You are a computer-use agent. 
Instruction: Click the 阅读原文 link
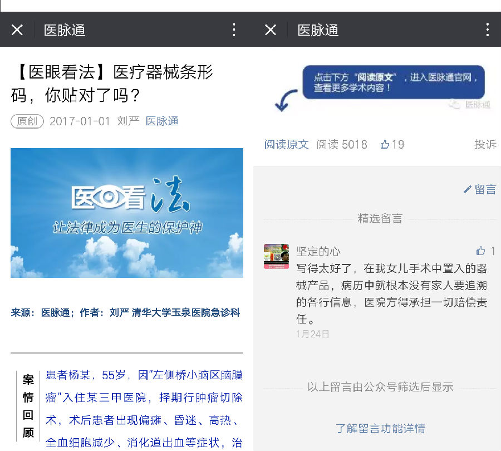click(x=286, y=144)
